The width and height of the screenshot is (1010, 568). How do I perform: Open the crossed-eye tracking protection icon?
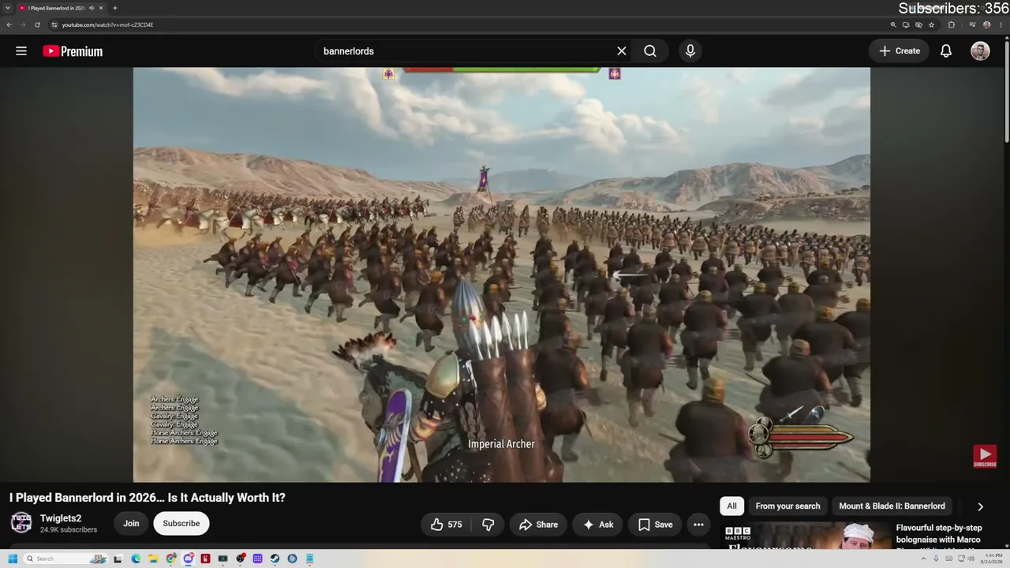918,24
